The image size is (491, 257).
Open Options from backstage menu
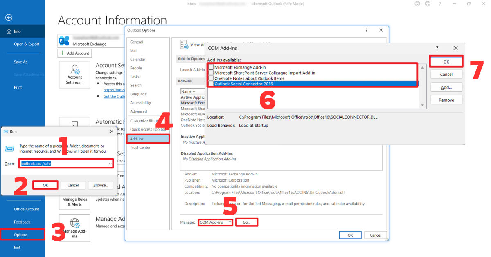click(x=22, y=235)
